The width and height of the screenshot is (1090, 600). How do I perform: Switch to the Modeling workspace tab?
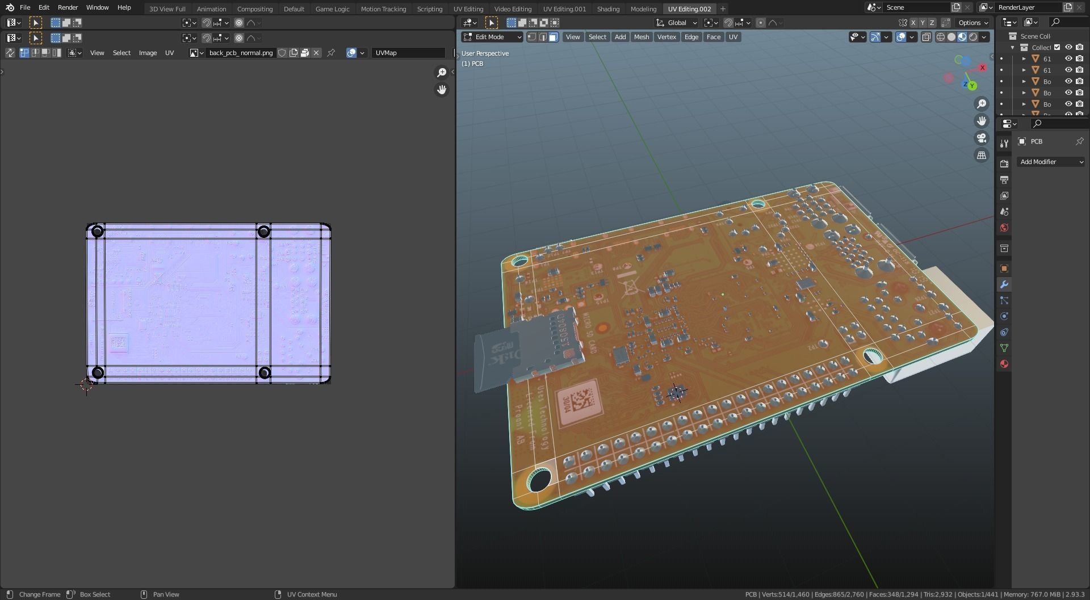click(643, 9)
